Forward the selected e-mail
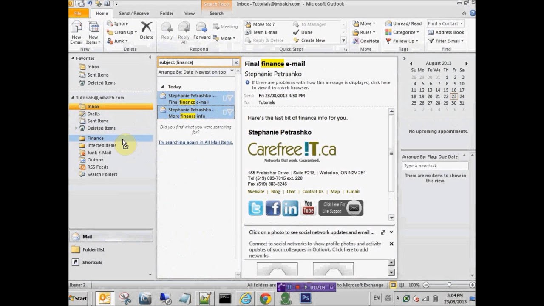 pyautogui.click(x=202, y=31)
